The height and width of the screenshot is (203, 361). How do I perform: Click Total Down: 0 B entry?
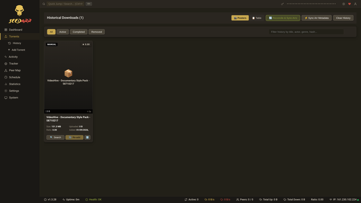(x=294, y=199)
